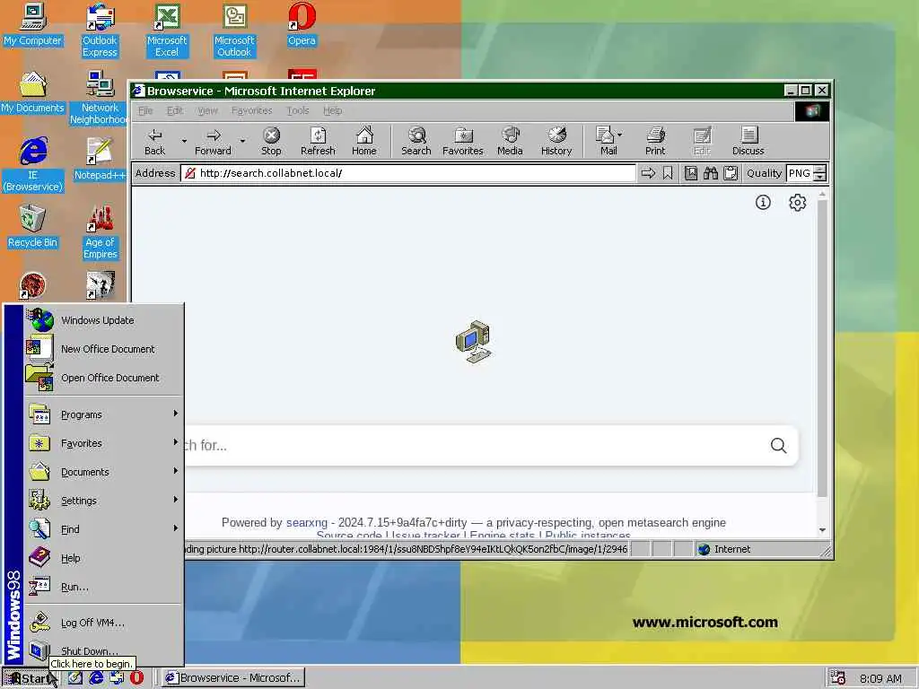Open the Forward button dropdown arrow
Viewport: 919px width, 689px height.
pyautogui.click(x=242, y=141)
